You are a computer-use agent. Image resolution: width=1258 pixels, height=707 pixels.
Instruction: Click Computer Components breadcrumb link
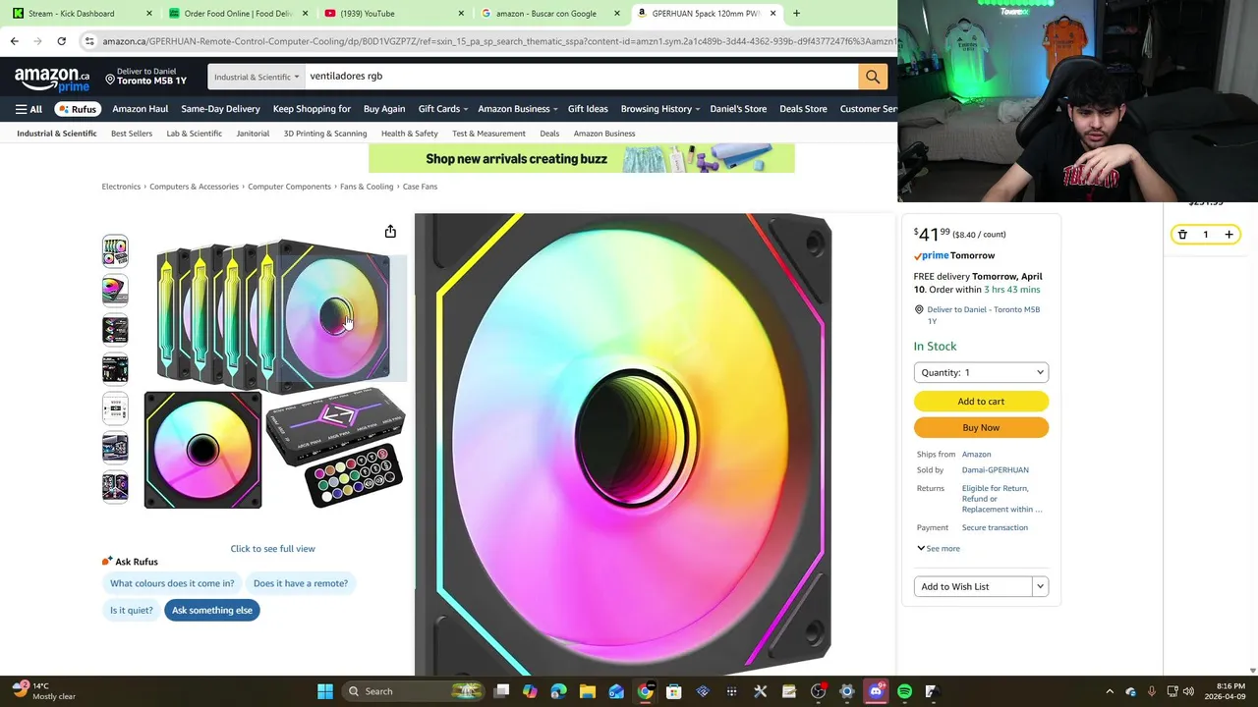tap(289, 187)
